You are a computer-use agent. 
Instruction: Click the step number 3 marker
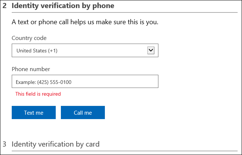click(x=4, y=144)
